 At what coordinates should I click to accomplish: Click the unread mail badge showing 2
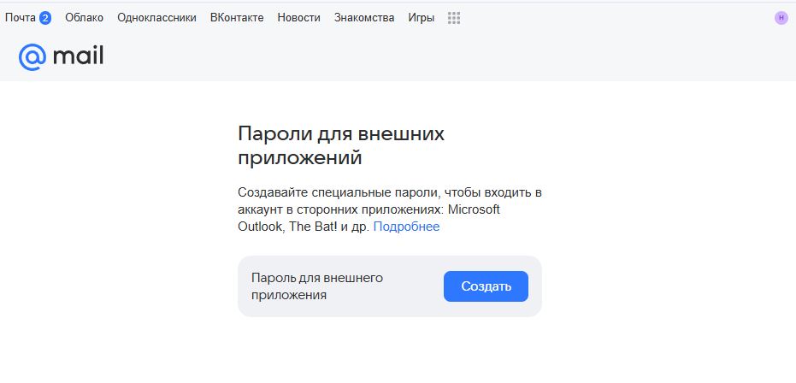(x=45, y=18)
